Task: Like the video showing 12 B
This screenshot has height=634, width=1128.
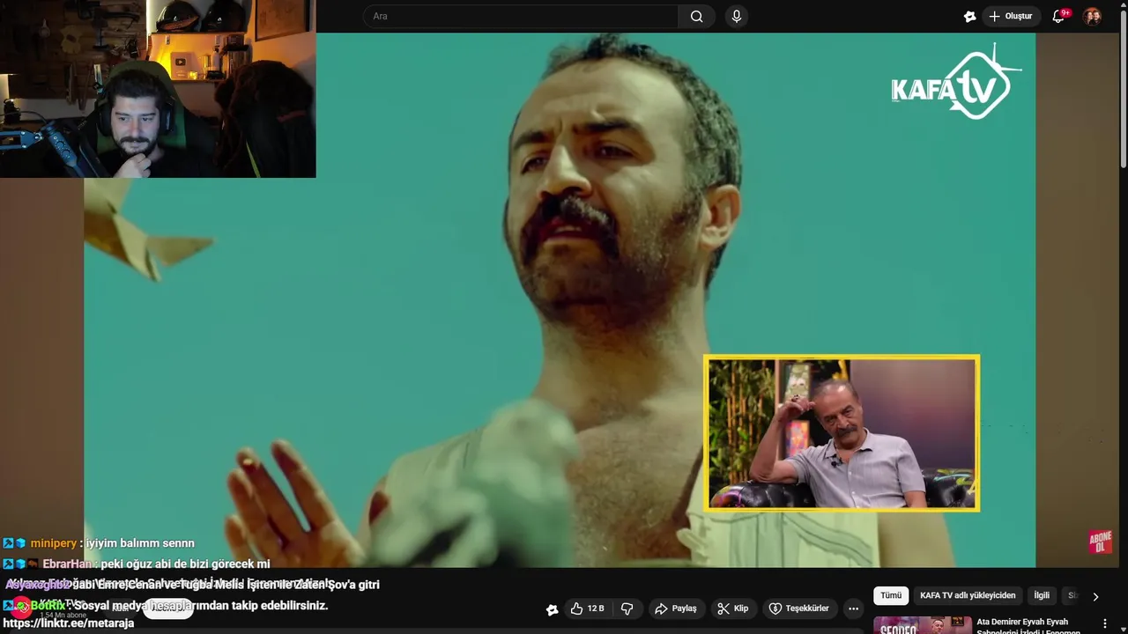Action: coord(588,608)
